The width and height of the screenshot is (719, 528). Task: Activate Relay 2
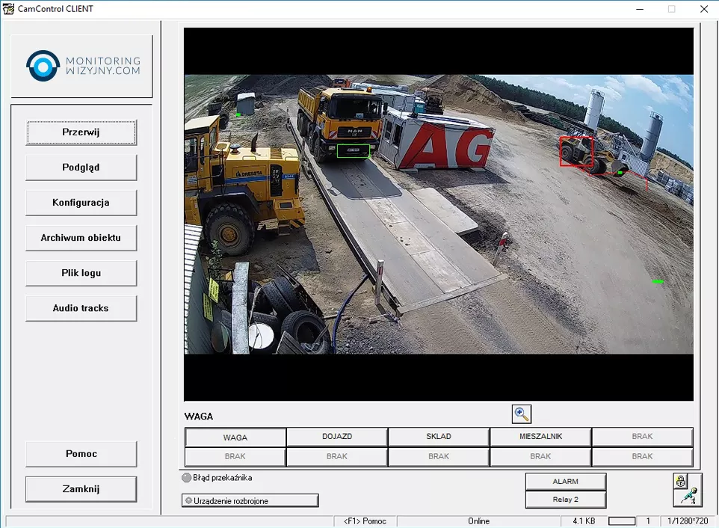tap(565, 499)
